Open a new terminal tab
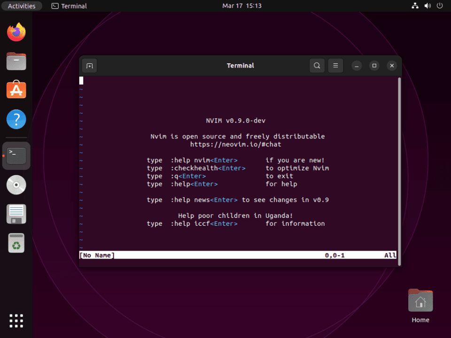Image resolution: width=451 pixels, height=338 pixels. click(x=89, y=65)
